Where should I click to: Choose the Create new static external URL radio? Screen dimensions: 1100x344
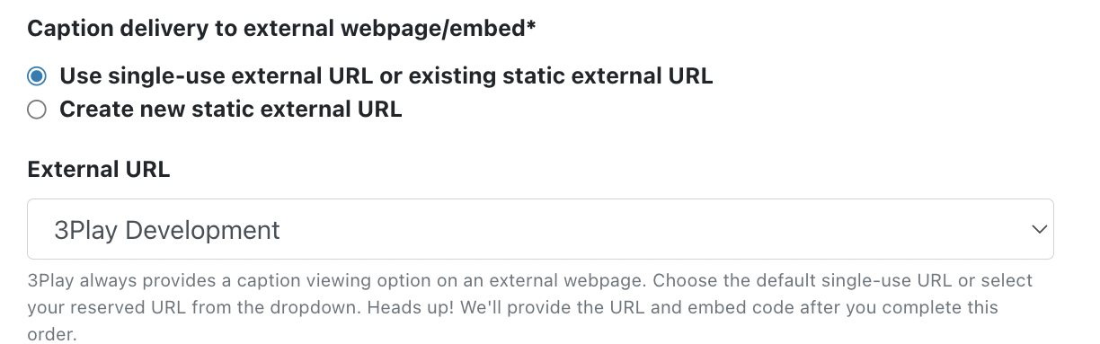point(37,110)
